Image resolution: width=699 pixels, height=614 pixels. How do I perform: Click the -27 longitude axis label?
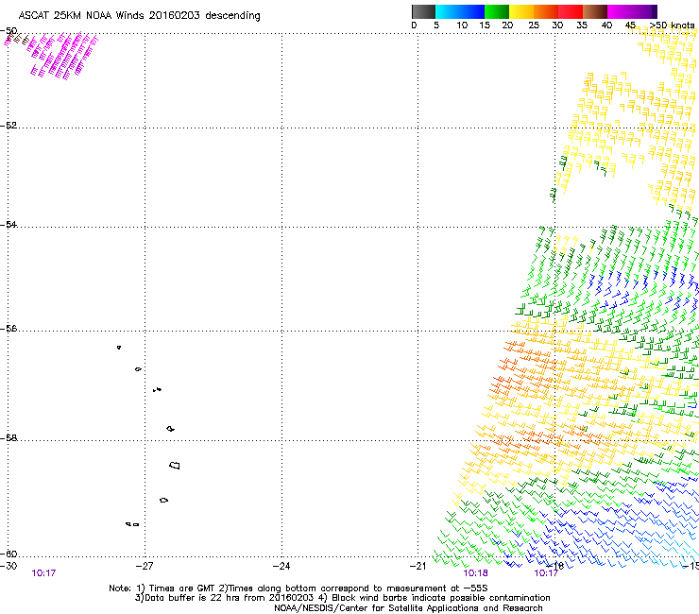click(145, 566)
